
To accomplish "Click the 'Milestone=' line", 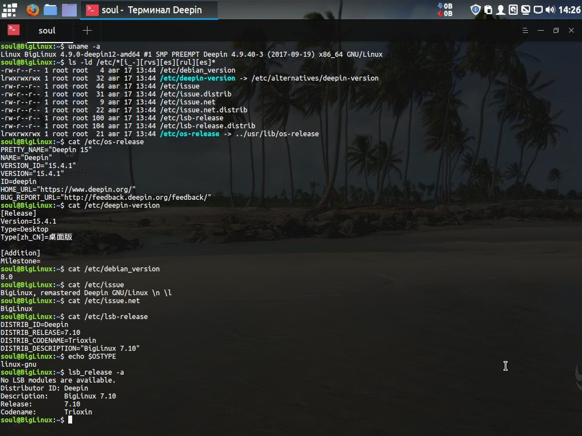I will [20, 261].
